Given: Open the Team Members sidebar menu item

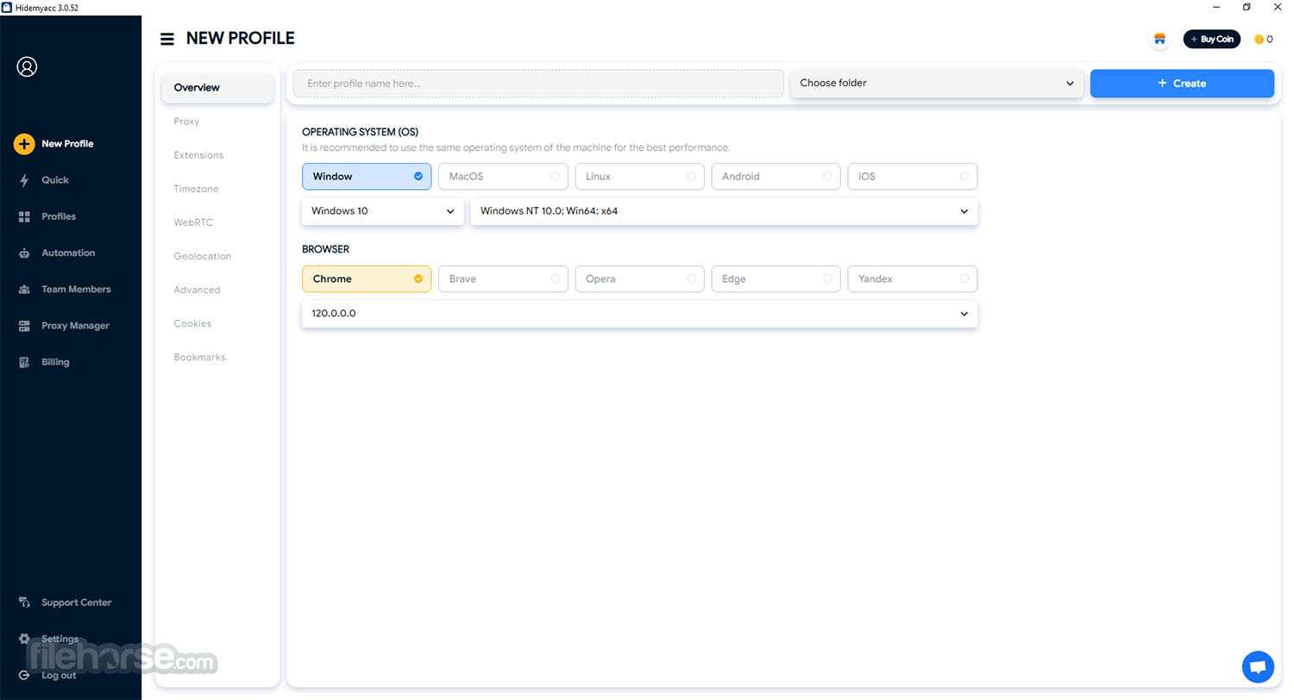Looking at the screenshot, I should [x=76, y=290].
